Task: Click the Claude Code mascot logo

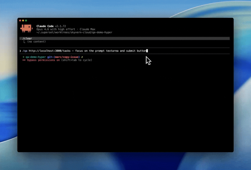Action: click(26, 28)
